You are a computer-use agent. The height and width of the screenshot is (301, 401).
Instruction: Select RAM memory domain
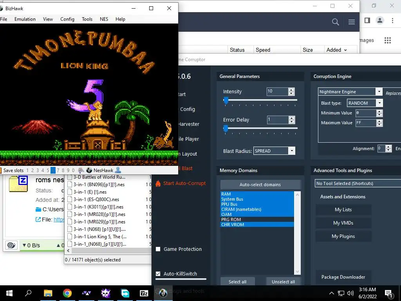click(x=257, y=194)
